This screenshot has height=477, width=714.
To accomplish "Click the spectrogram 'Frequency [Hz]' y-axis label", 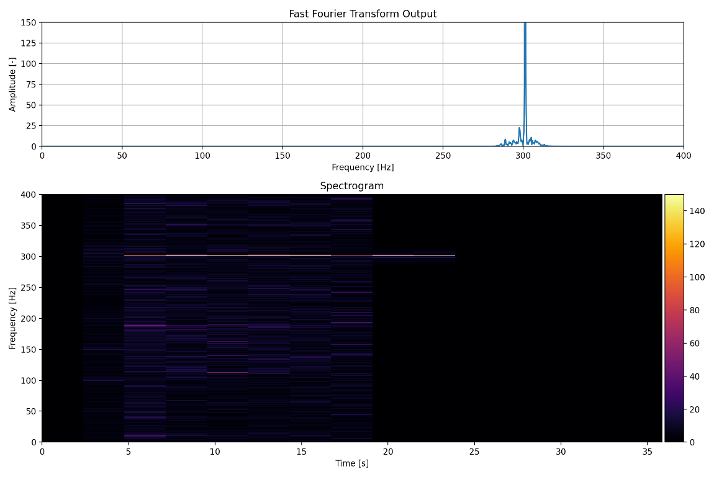I will [12, 318].
